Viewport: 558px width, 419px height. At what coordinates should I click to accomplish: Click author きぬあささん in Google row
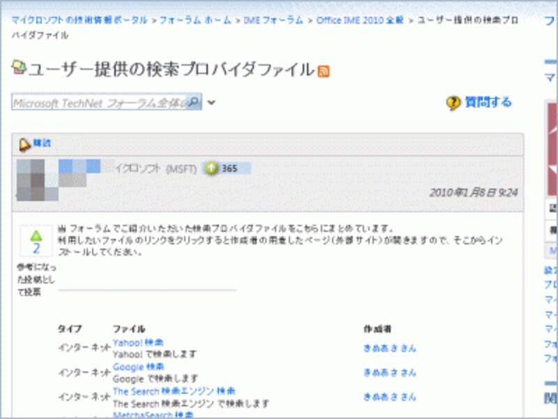point(389,373)
